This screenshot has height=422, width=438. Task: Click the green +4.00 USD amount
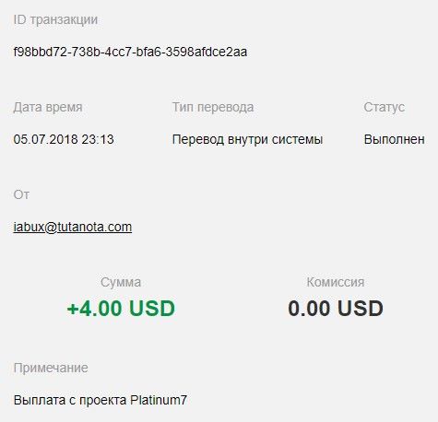pos(121,309)
